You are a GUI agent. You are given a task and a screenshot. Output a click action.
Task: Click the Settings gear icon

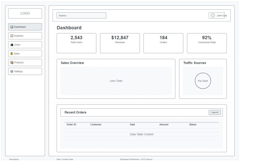pos(12,71)
